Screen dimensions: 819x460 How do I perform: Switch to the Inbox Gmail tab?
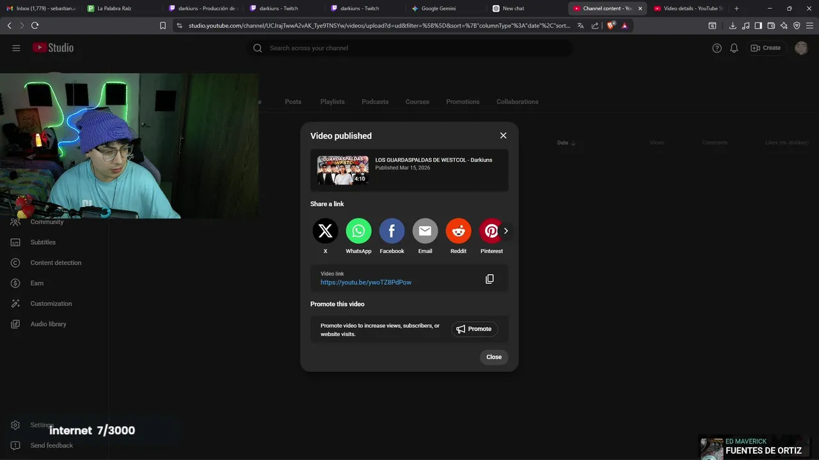tap(41, 8)
